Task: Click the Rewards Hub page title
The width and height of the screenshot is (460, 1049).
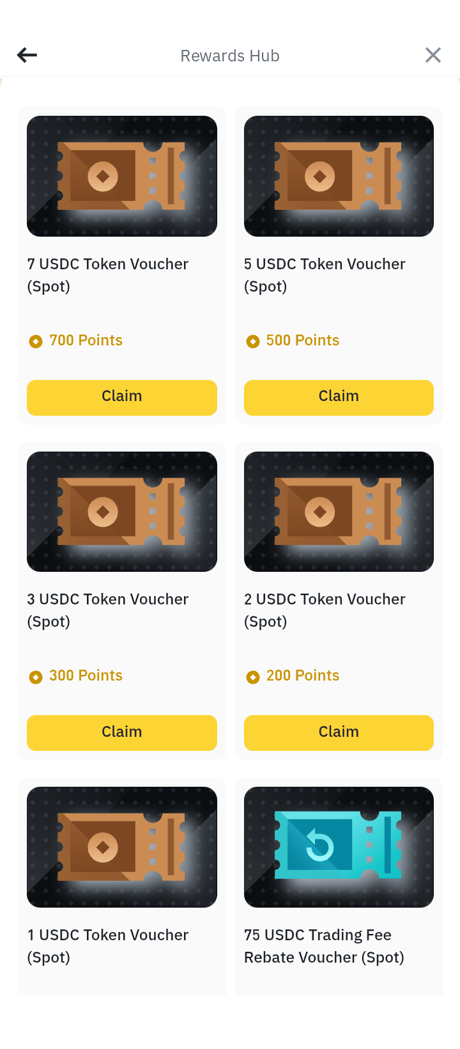Action: point(230,56)
